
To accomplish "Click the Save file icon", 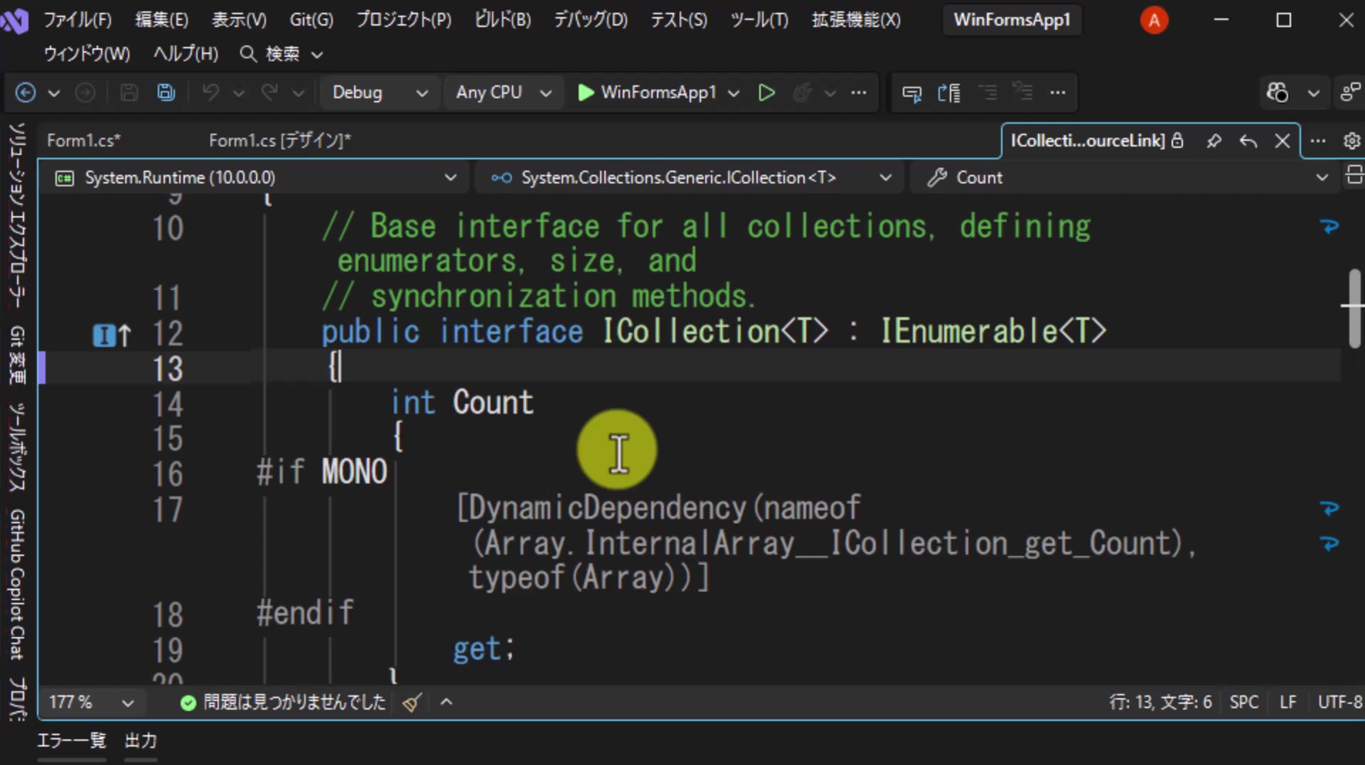I will (x=129, y=92).
